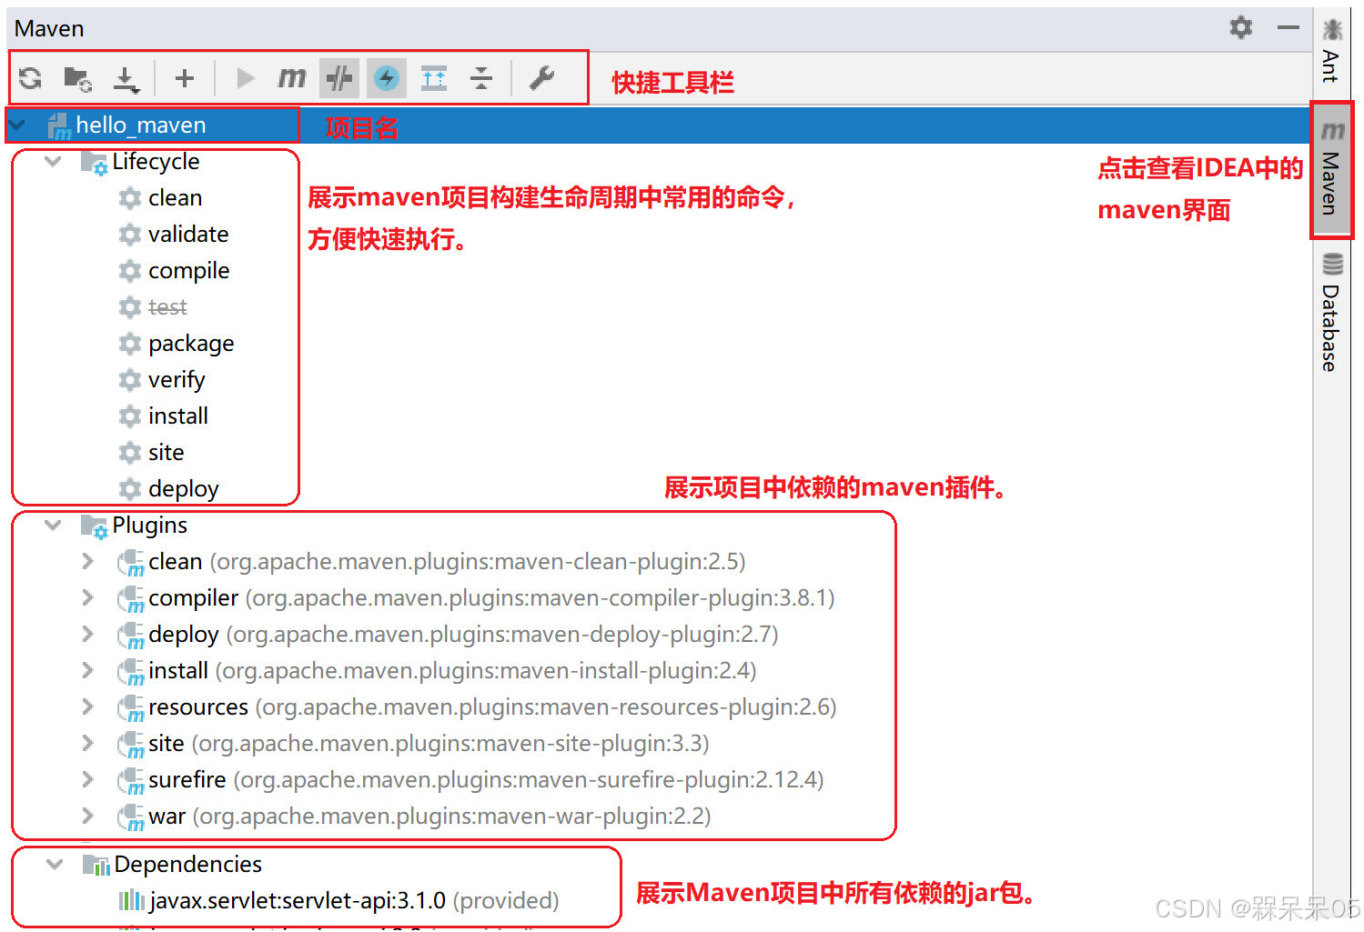Select the package lifecycle phase
Image resolution: width=1364 pixels, height=932 pixels.
(191, 344)
